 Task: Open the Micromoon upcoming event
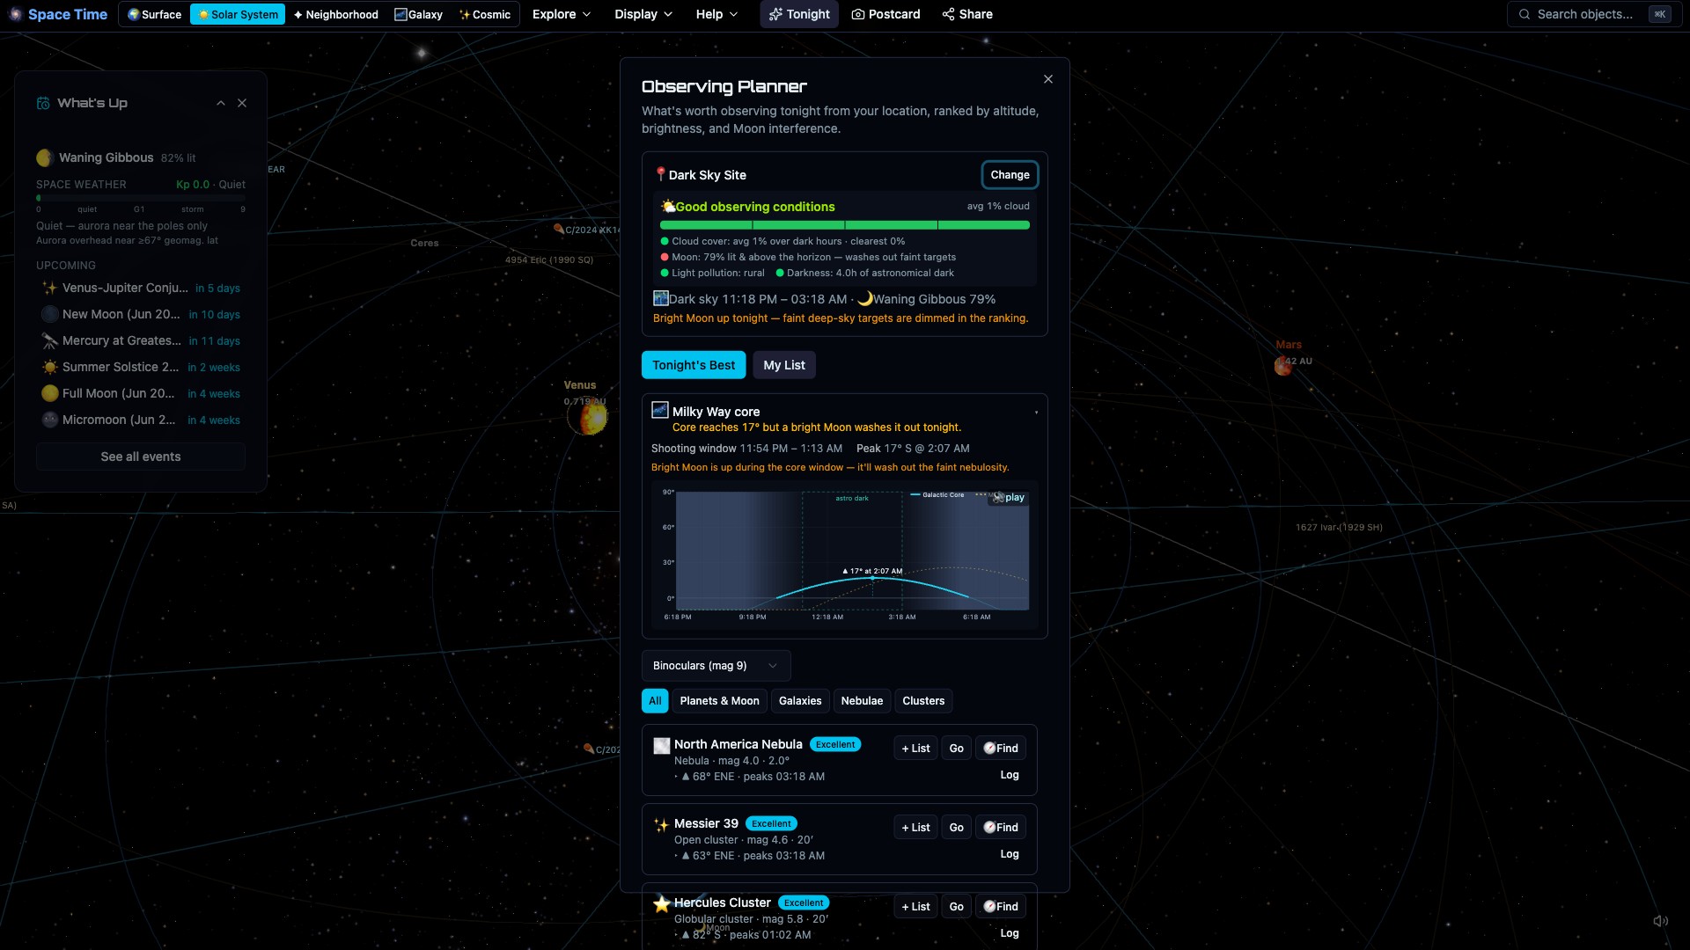click(x=141, y=420)
